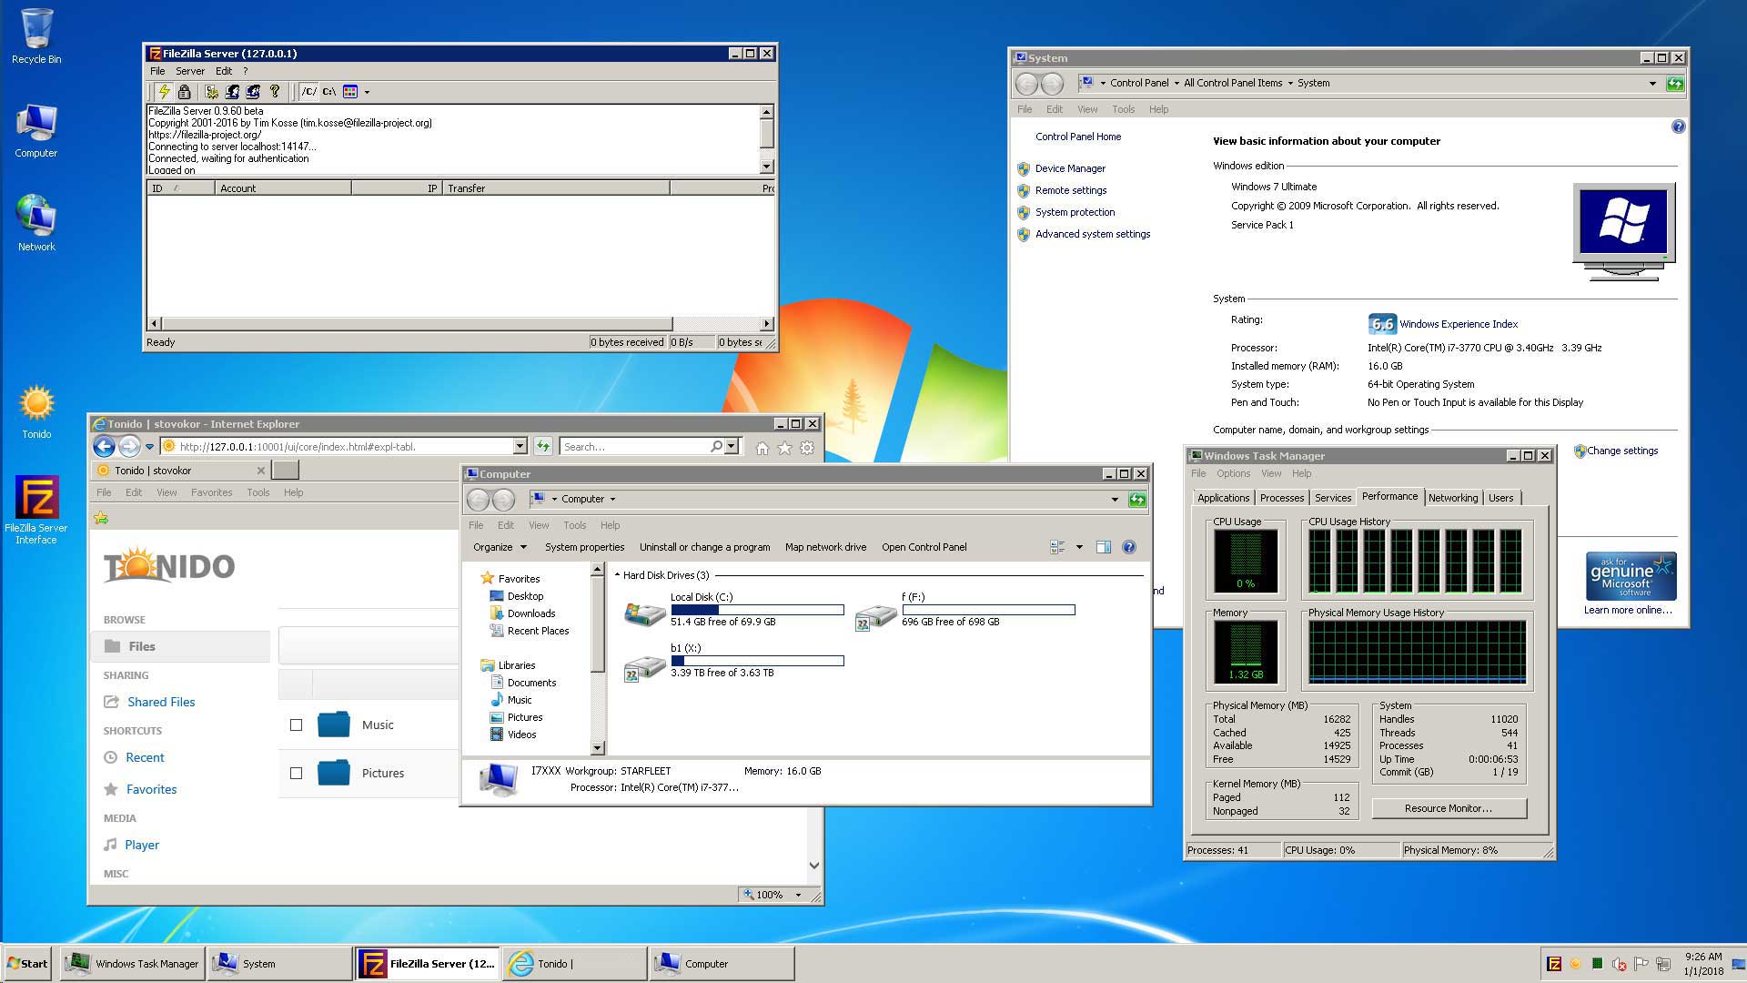Open Advanced system settings link
The image size is (1747, 983).
(x=1092, y=234)
